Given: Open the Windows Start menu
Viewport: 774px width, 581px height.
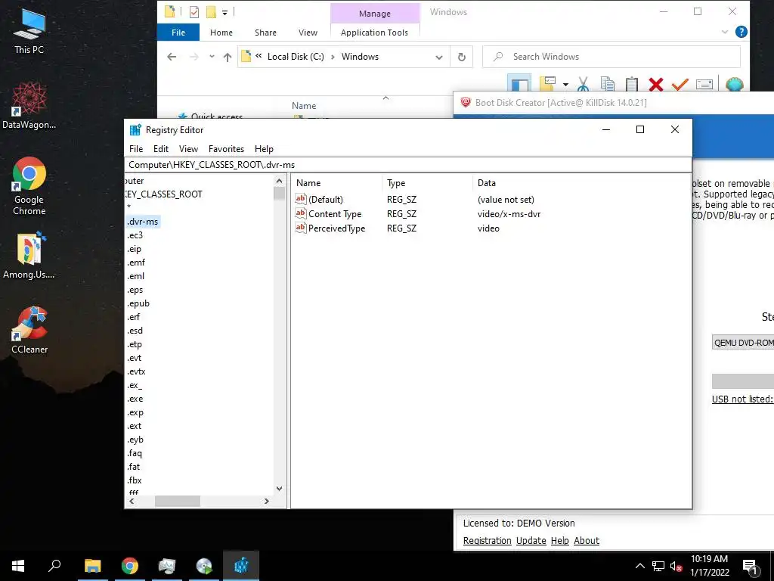Looking at the screenshot, I should coord(18,566).
